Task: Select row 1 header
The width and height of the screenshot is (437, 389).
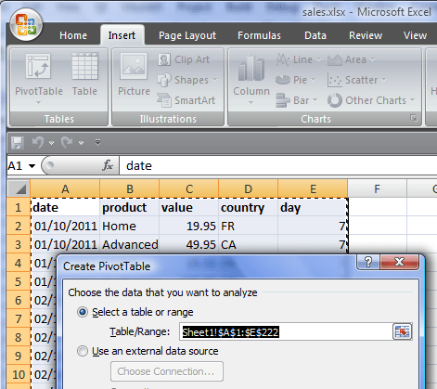Action: 19,207
